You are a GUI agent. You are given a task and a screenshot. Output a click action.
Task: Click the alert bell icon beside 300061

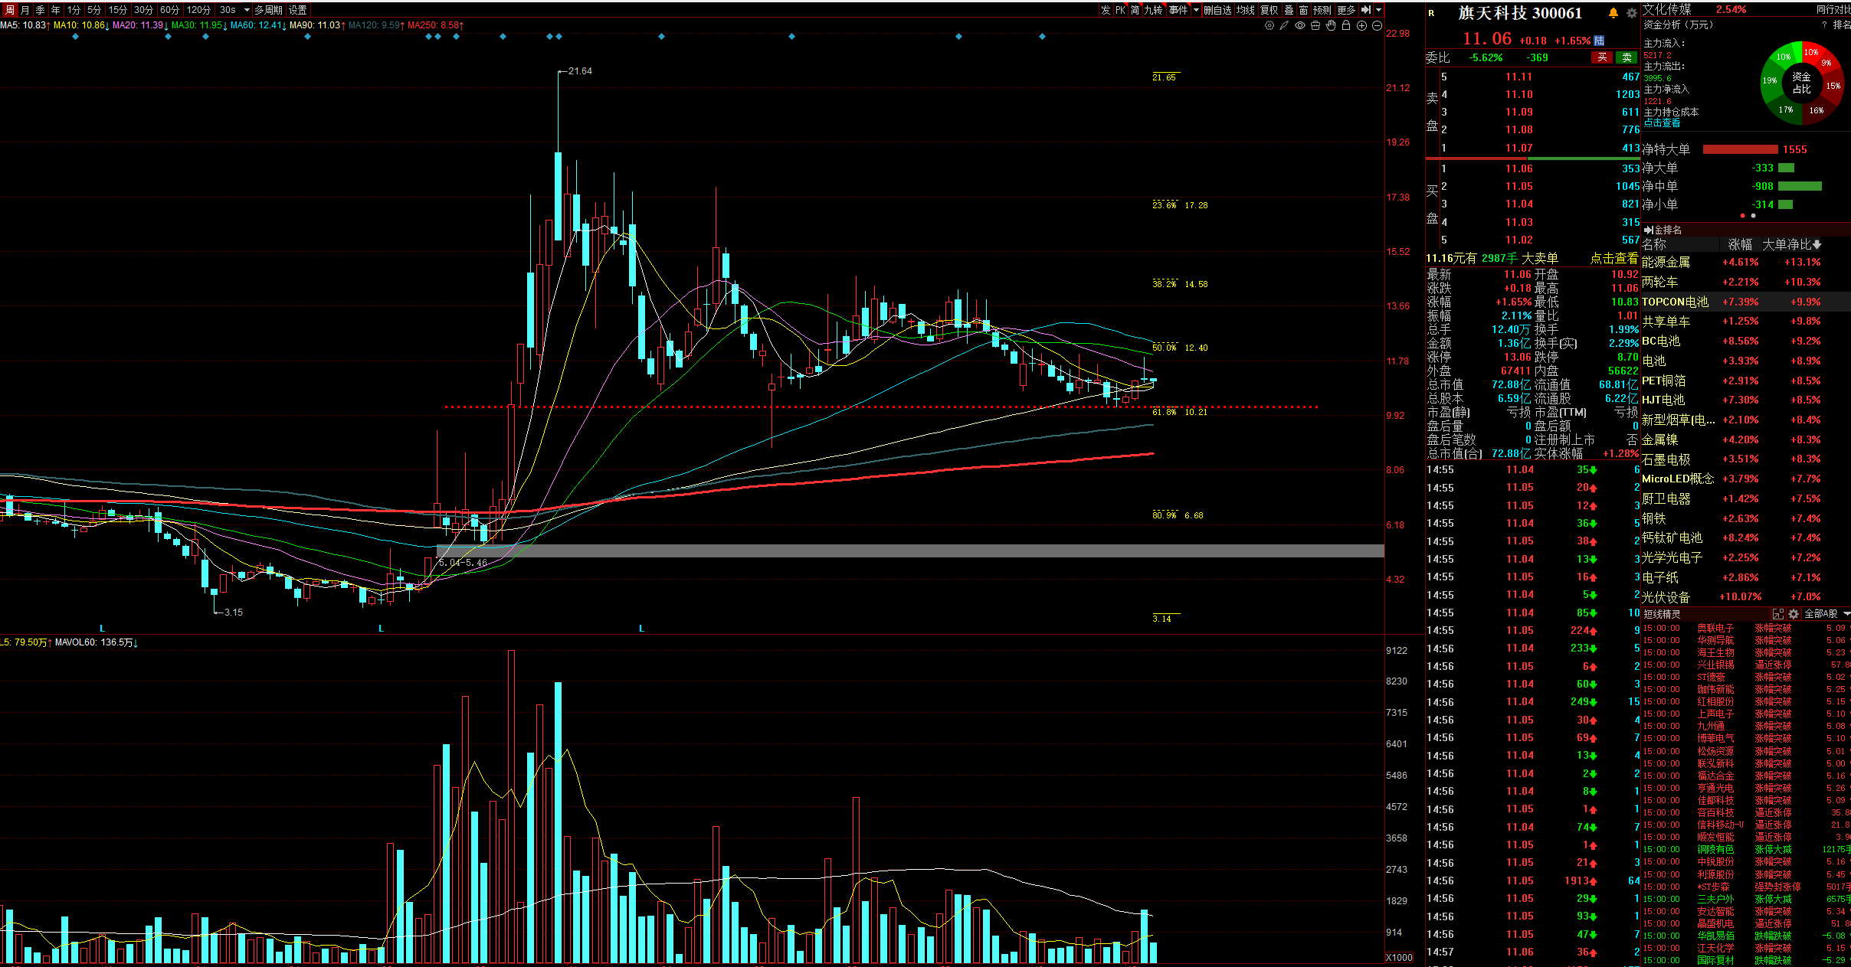pyautogui.click(x=1613, y=13)
